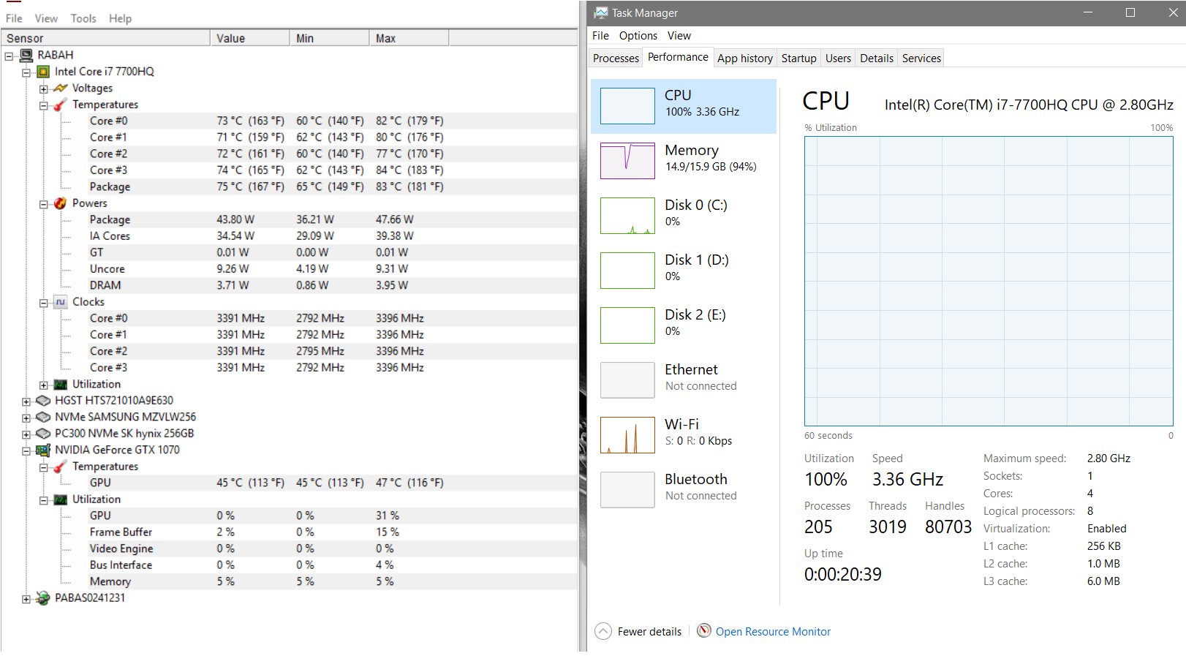Select Bluetooth performance item

click(x=684, y=490)
